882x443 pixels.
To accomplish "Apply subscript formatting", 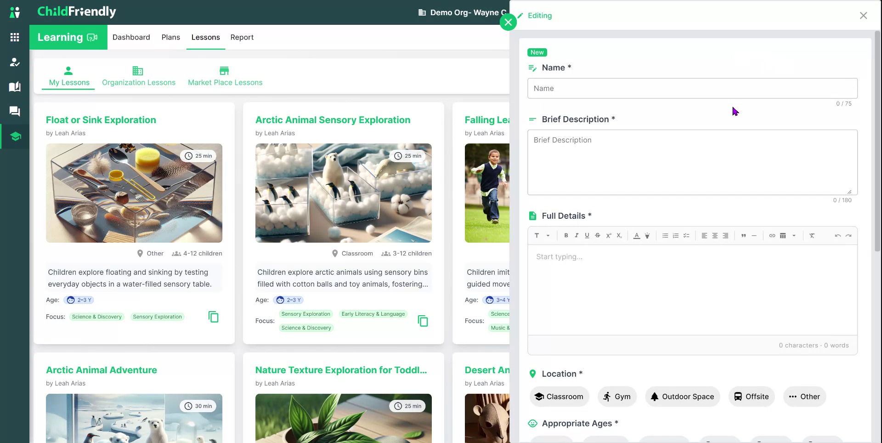I will click(x=619, y=236).
